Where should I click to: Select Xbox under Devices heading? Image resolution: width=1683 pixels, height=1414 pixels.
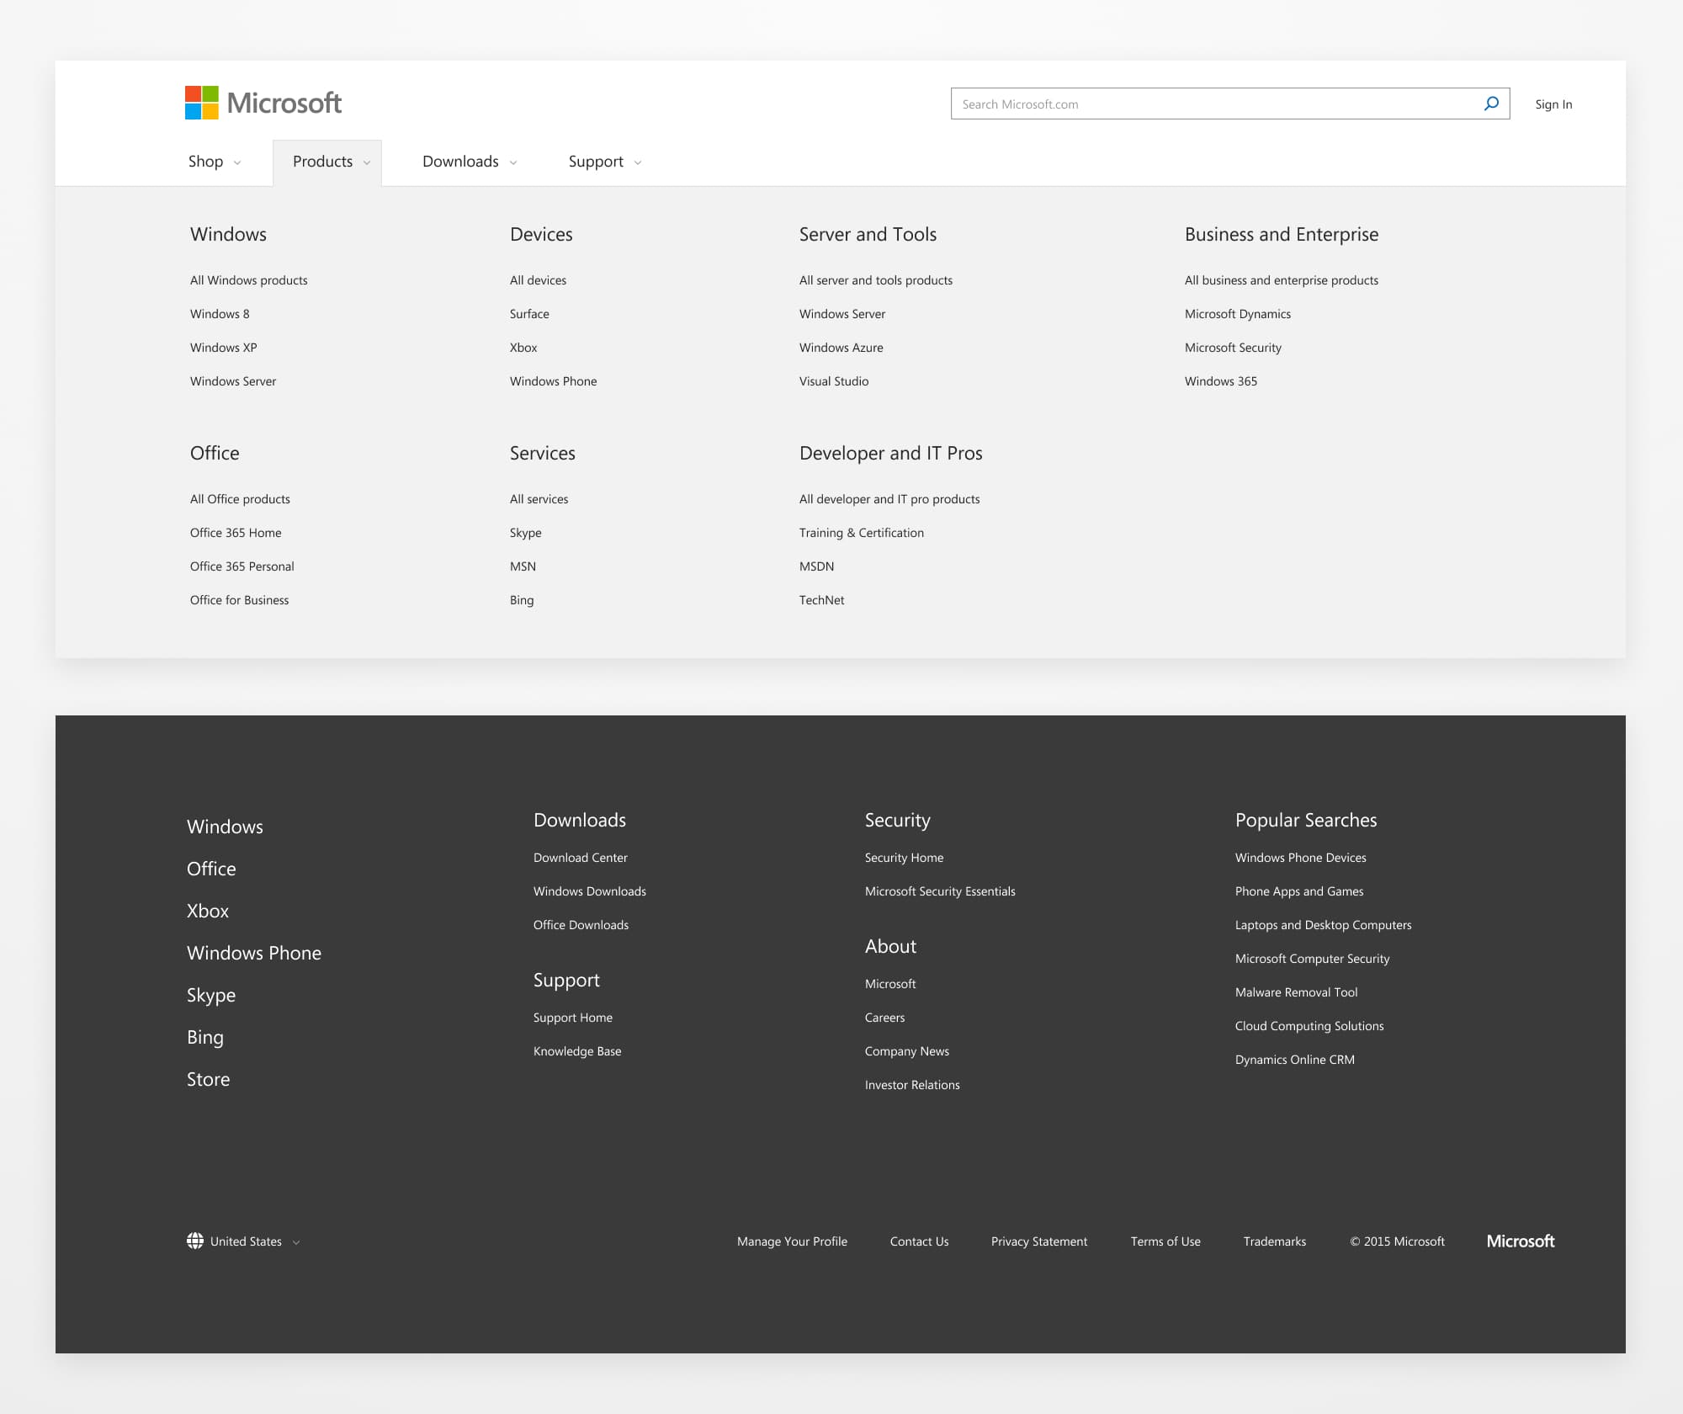(523, 348)
